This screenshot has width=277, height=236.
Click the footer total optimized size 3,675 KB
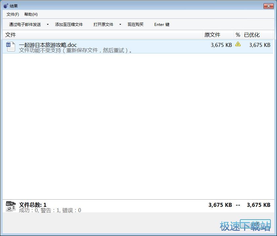tap(259, 205)
